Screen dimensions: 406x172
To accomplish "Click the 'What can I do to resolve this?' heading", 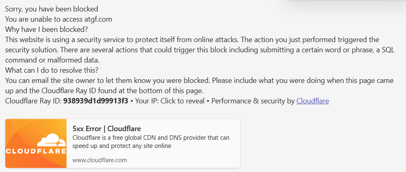I will coord(52,70).
